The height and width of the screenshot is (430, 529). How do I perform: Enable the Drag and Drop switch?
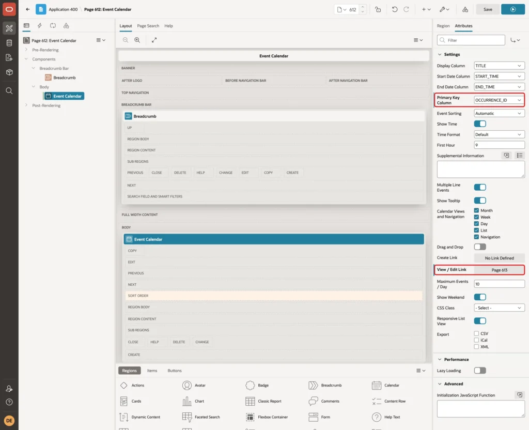click(480, 247)
